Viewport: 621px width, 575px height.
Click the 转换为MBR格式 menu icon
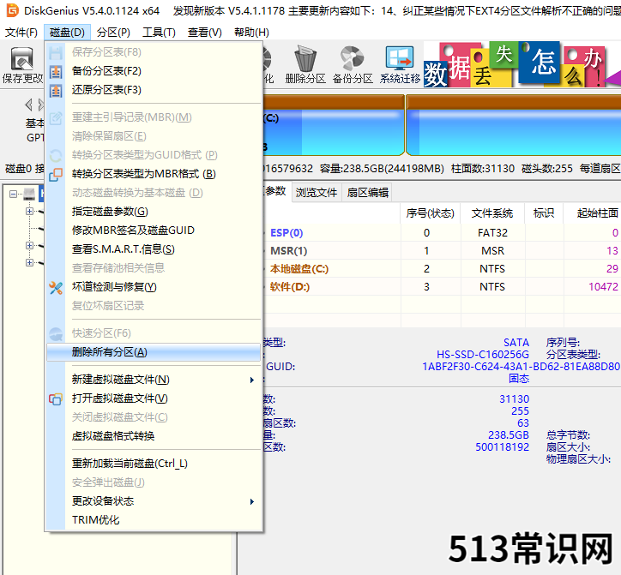[x=56, y=175]
